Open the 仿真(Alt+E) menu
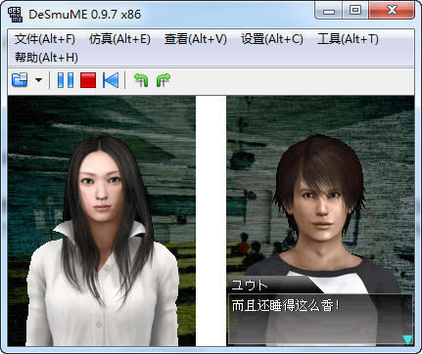 tap(119, 39)
